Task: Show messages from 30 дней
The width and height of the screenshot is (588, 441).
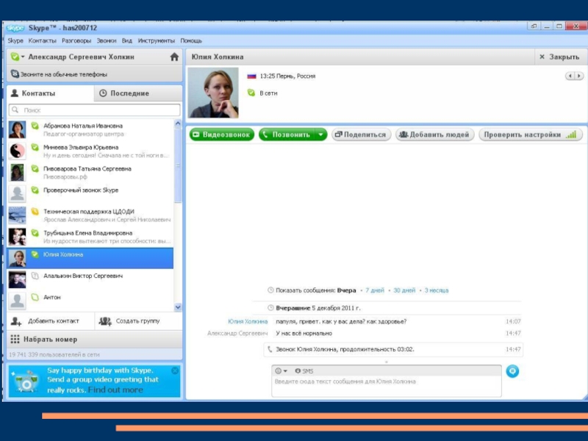Action: 404,290
